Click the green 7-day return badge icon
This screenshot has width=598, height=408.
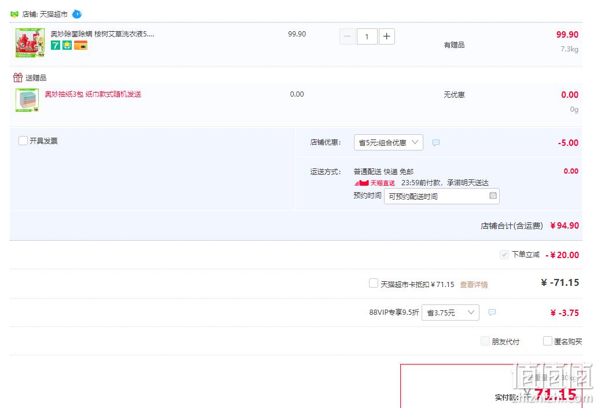[x=56, y=45]
